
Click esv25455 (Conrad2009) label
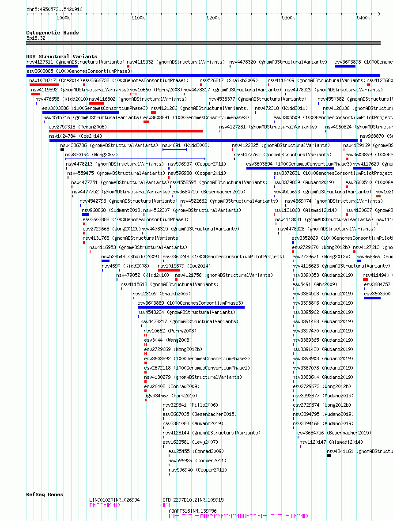(196, 451)
